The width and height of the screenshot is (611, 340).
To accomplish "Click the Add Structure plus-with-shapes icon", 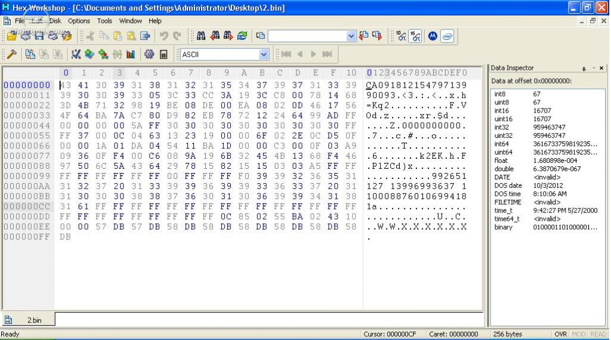I will (x=103, y=54).
